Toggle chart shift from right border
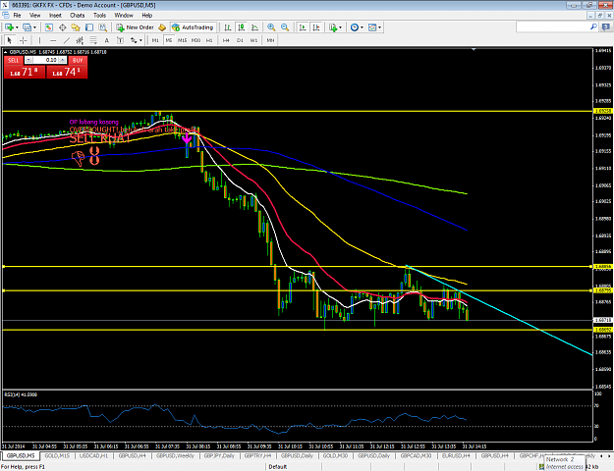Viewport: 614px width, 471px height. tap(316, 27)
